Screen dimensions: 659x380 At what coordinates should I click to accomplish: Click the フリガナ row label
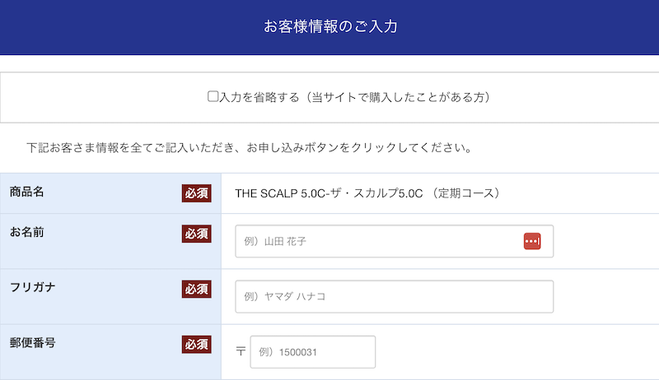(33, 287)
